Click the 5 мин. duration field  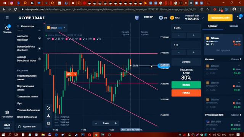(186, 28)
